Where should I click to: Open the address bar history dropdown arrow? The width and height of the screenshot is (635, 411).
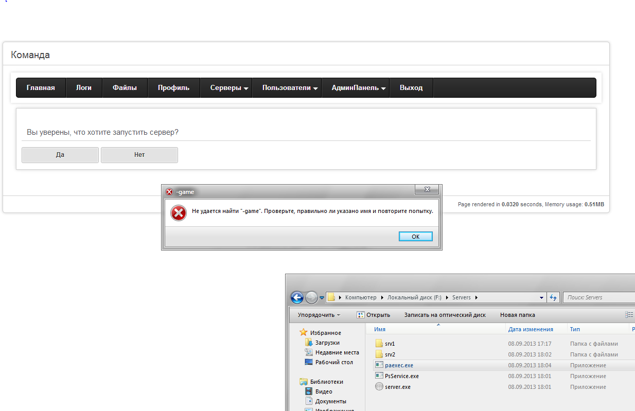[541, 297]
